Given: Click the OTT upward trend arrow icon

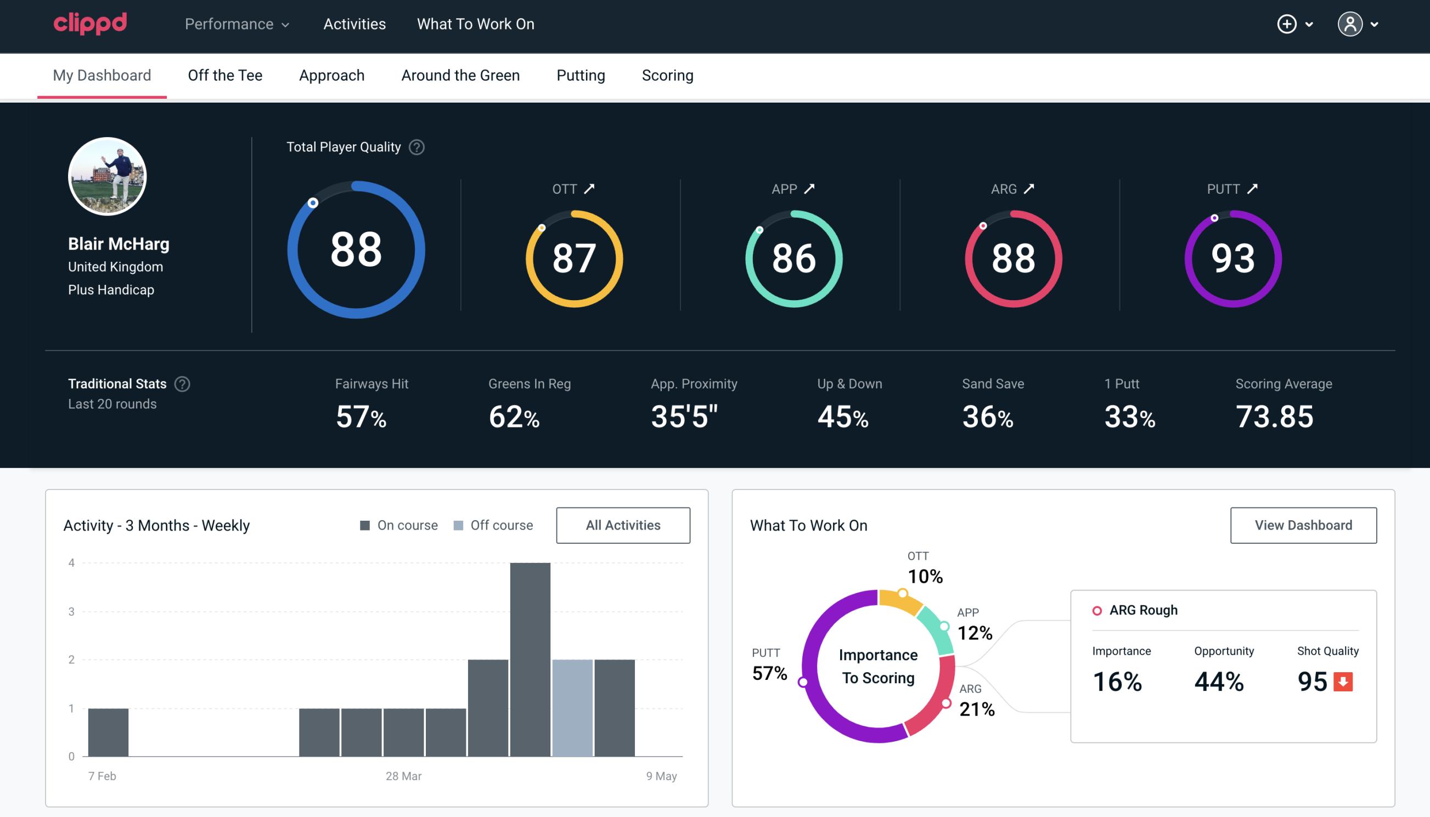Looking at the screenshot, I should click(589, 188).
